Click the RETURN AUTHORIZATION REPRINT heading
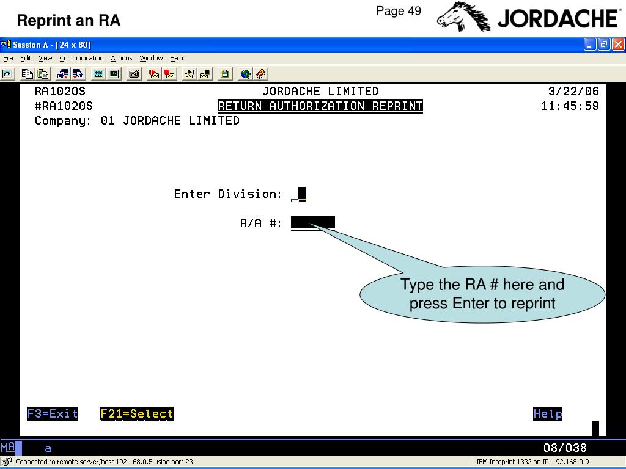626x469 pixels. [x=320, y=106]
